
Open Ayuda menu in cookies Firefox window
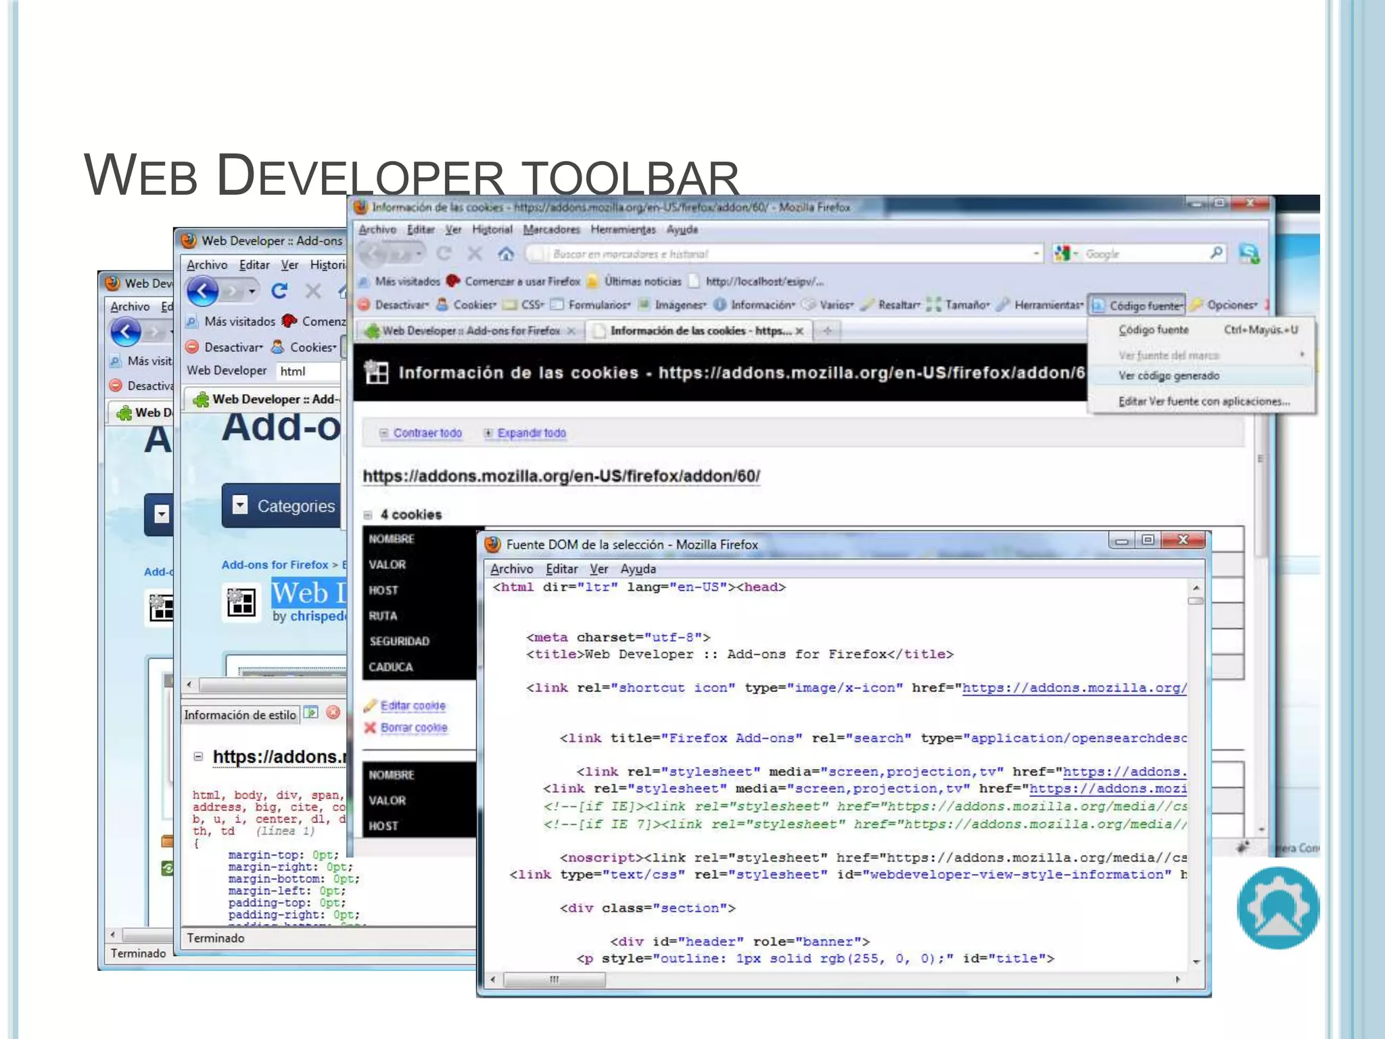pyautogui.click(x=682, y=230)
